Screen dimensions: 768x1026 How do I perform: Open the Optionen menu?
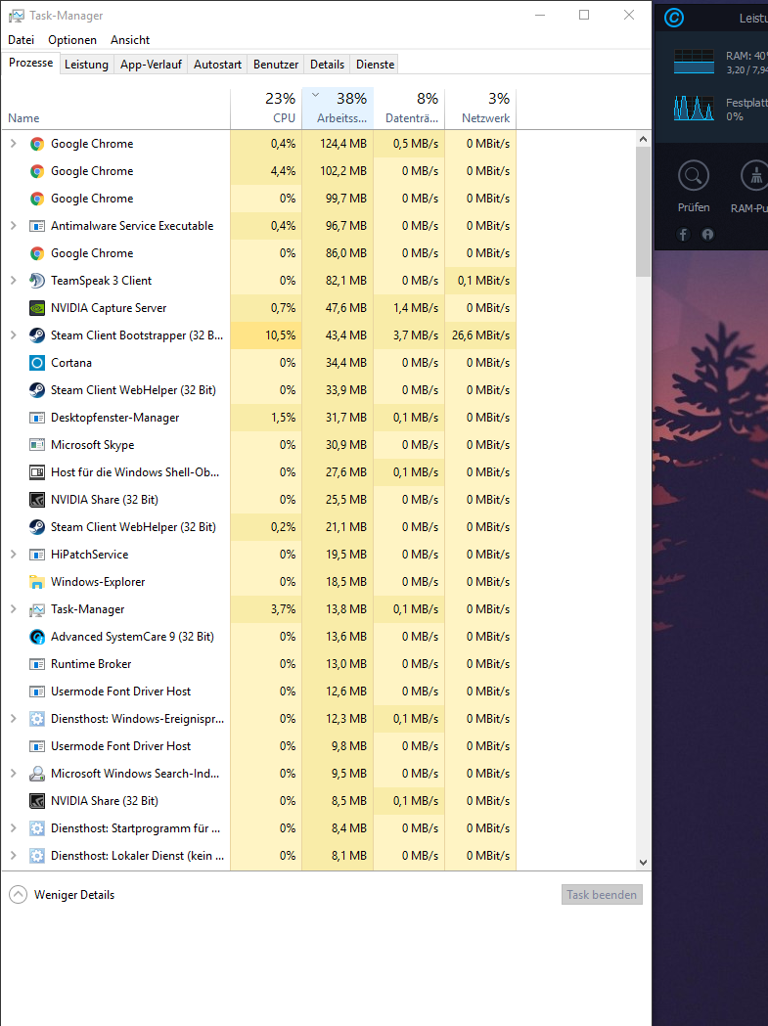[x=72, y=40]
